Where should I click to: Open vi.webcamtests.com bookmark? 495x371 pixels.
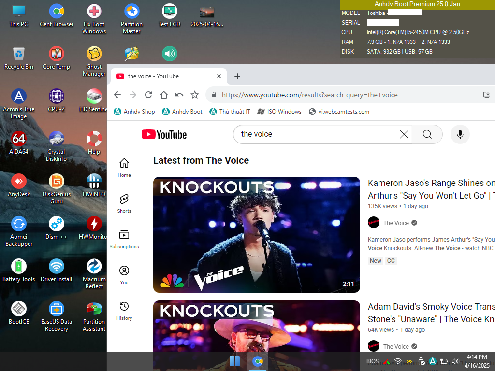click(339, 112)
